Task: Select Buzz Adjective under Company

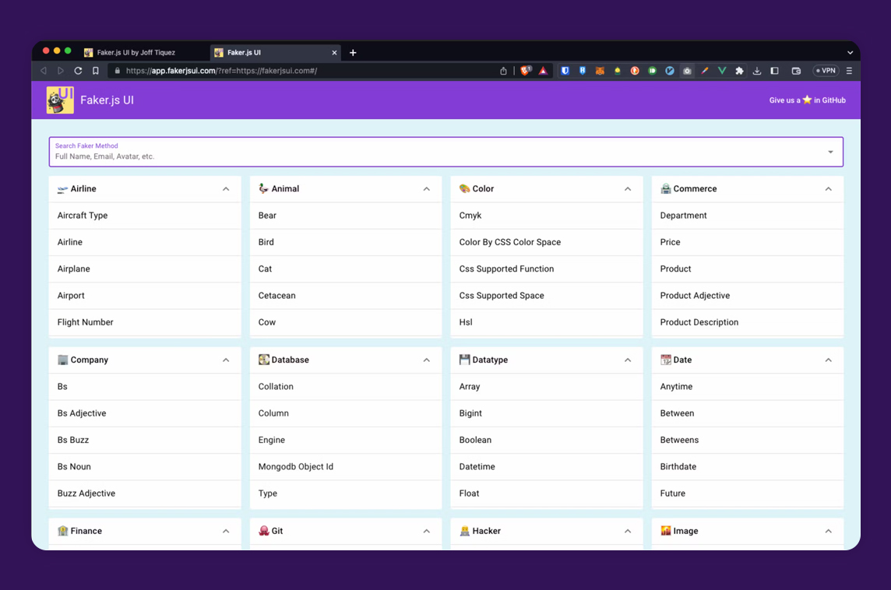Action: click(x=145, y=493)
